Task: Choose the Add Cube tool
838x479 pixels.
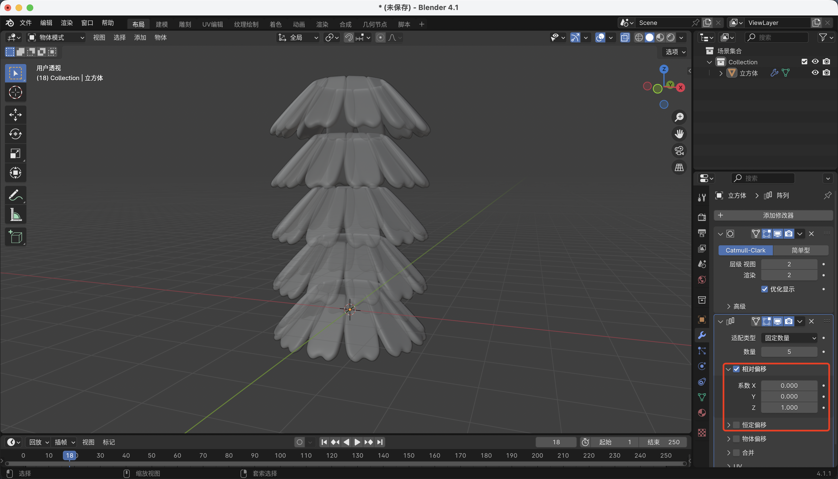Action: [x=15, y=237]
